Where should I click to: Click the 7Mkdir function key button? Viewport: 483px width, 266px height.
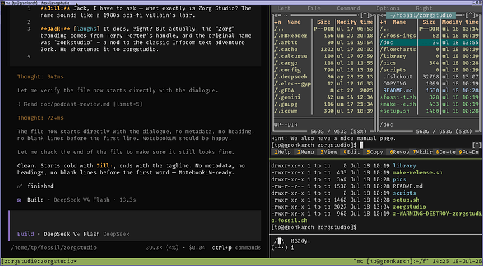(423, 152)
